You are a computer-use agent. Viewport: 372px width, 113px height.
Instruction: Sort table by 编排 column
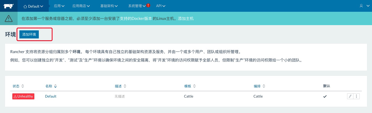pos(259,86)
